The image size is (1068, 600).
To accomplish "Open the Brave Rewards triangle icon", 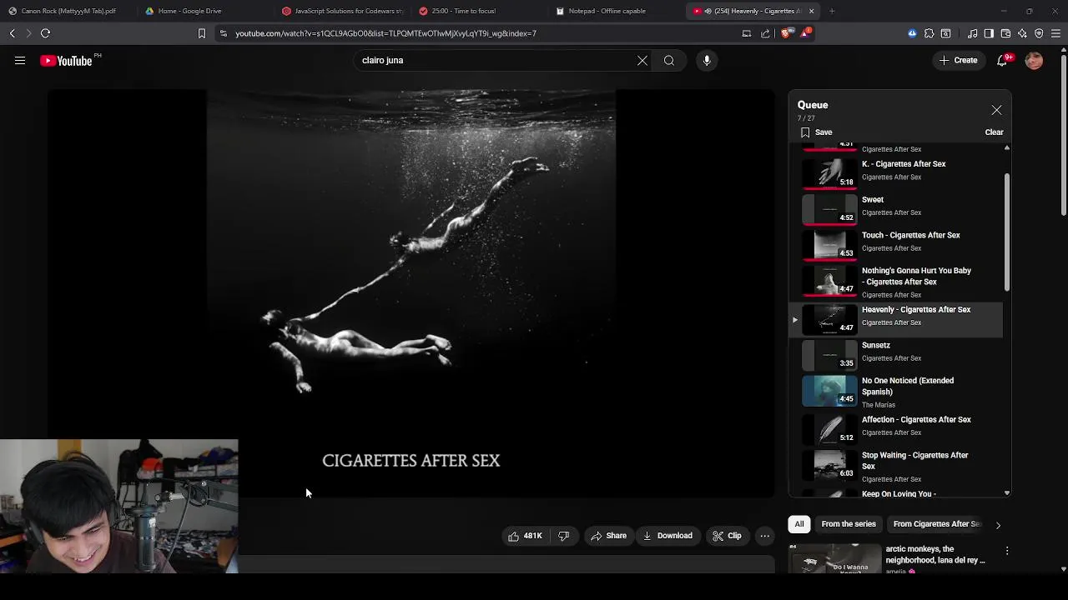I will pos(805,33).
